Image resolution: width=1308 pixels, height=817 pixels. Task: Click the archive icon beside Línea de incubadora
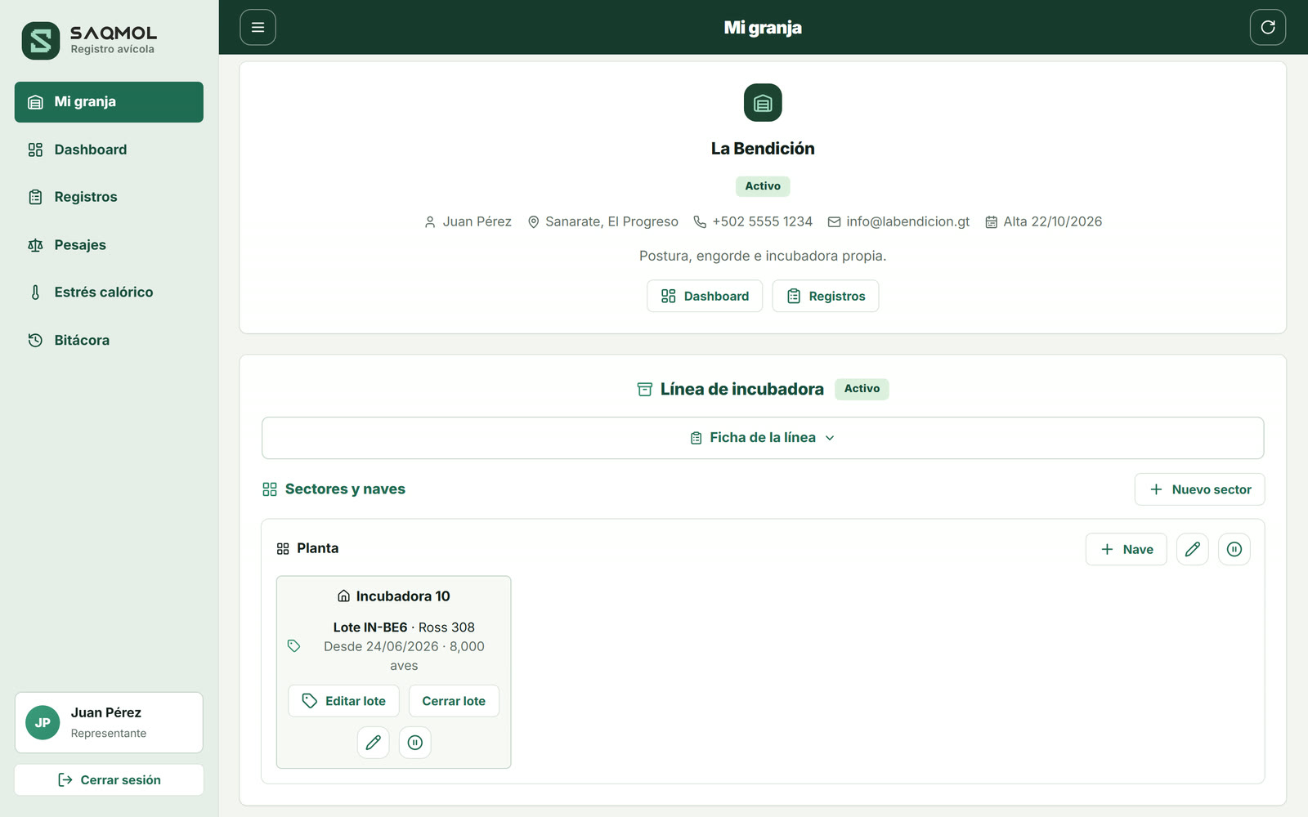[x=645, y=390]
